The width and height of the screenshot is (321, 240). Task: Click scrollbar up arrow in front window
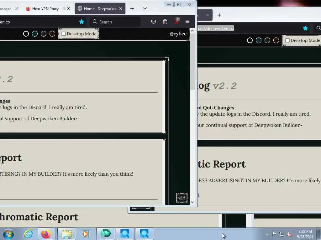[x=192, y=31]
